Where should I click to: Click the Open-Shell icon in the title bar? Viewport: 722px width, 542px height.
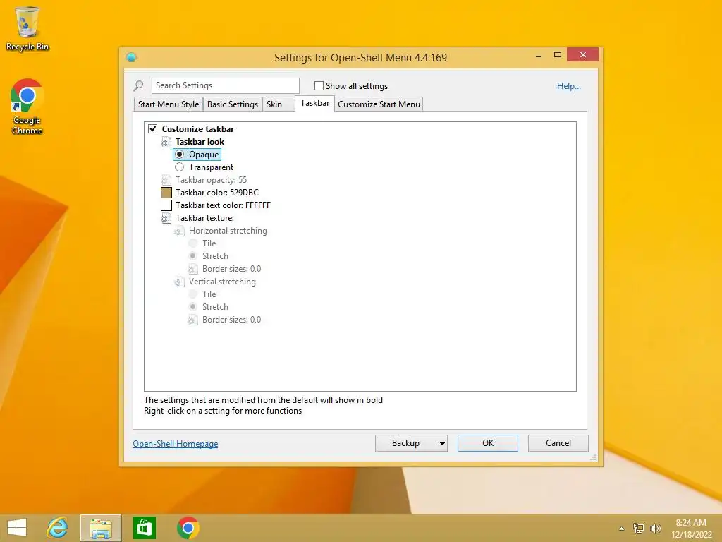131,58
